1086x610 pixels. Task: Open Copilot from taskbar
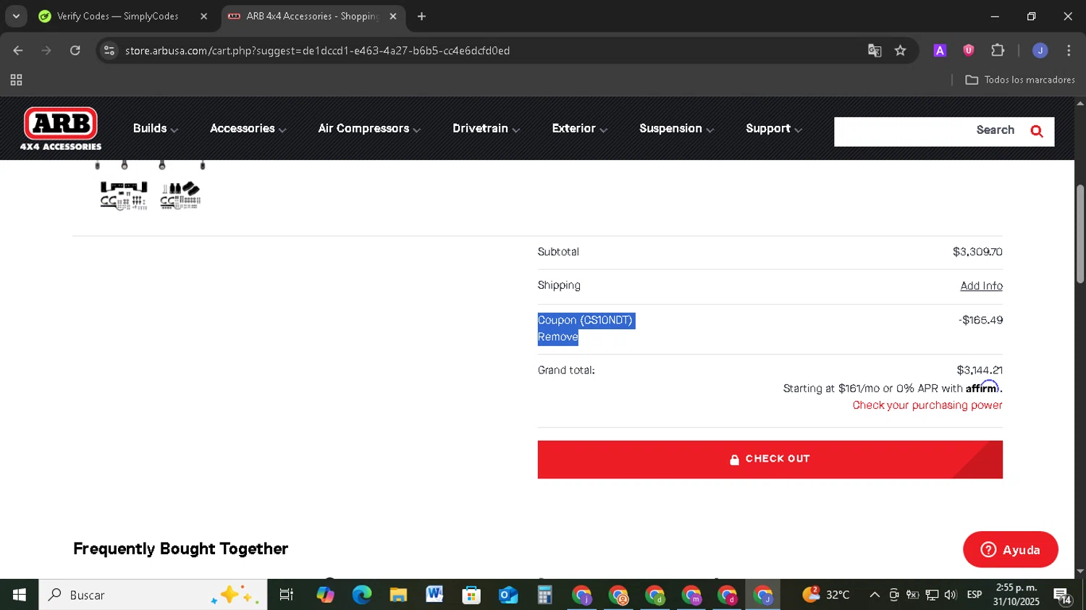point(325,595)
